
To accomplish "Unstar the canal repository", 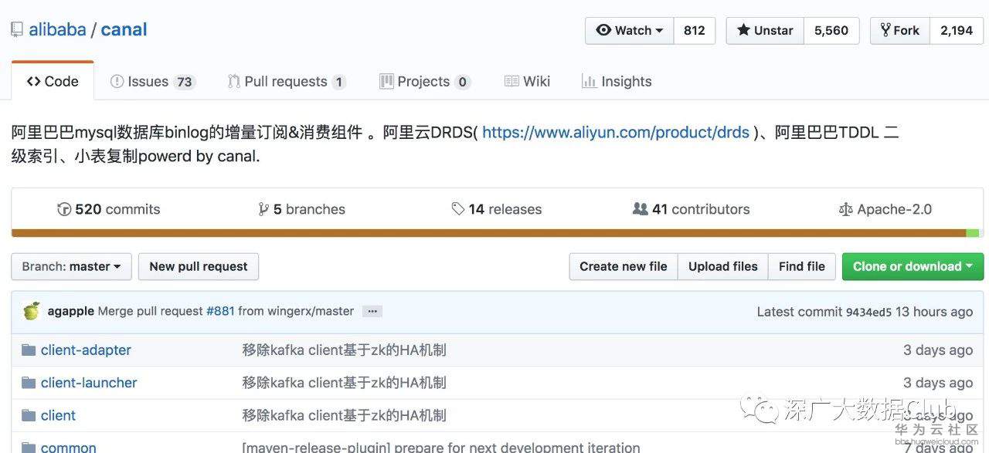I will 765,31.
